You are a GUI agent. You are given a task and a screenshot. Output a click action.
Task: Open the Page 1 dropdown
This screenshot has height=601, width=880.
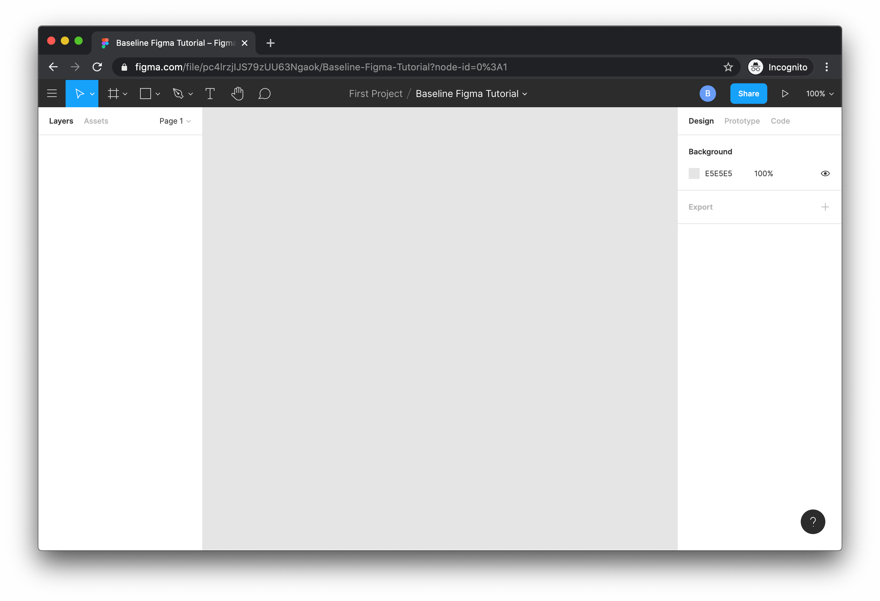(175, 121)
